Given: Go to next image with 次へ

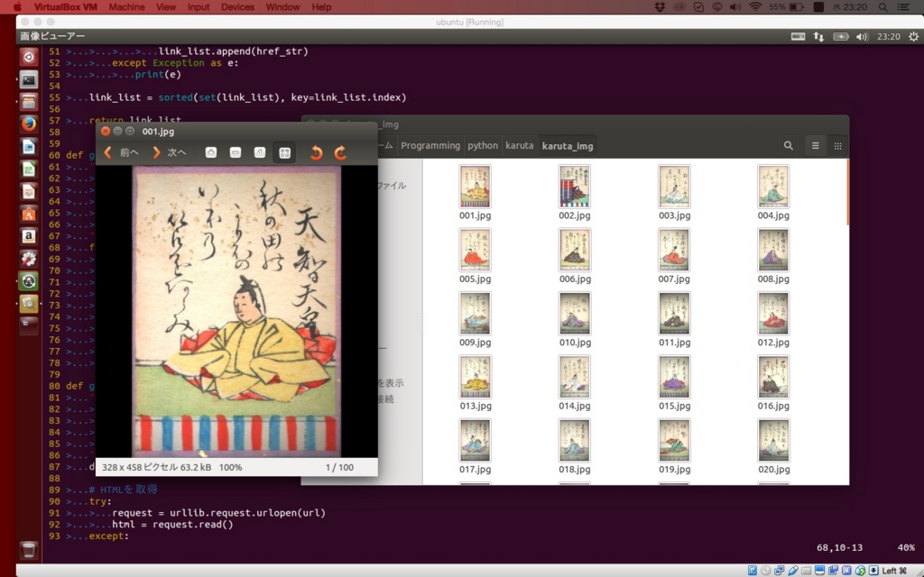Looking at the screenshot, I should 170,152.
